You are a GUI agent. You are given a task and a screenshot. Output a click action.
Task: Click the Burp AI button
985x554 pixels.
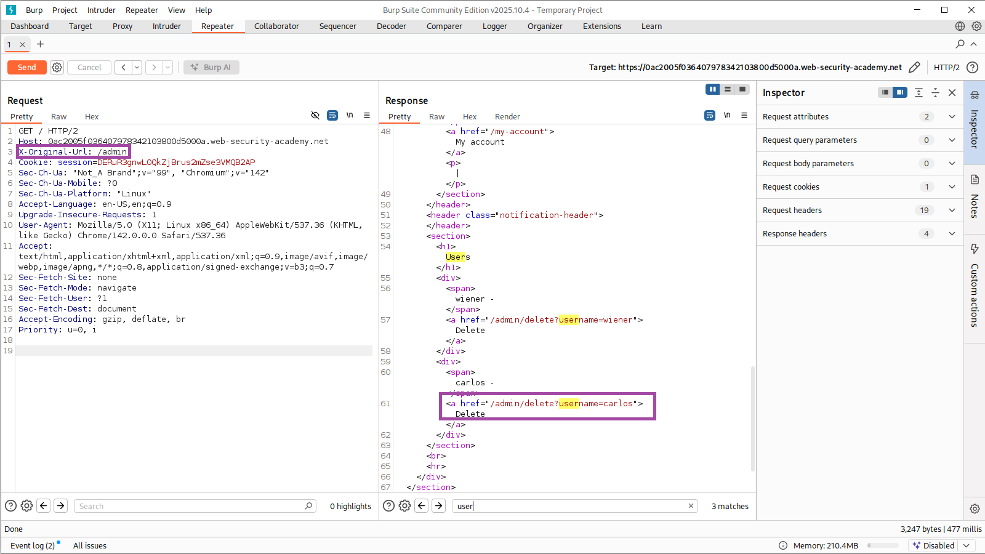coord(211,68)
